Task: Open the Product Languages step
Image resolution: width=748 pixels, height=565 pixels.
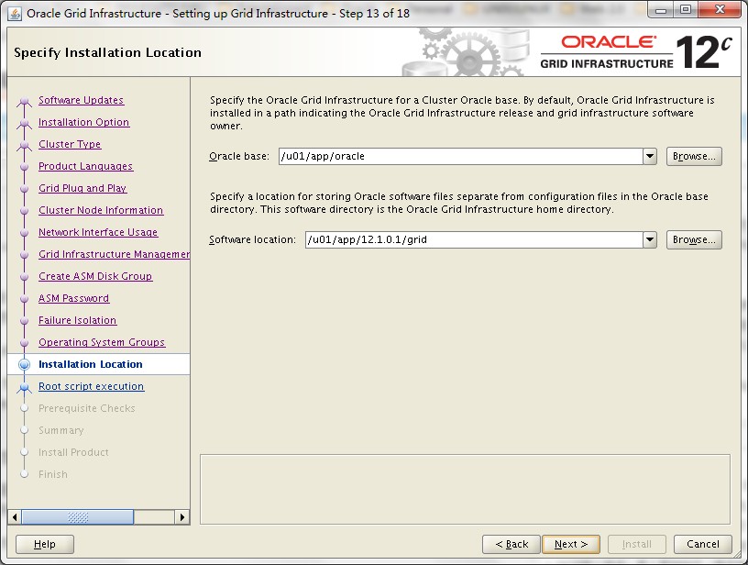Action: pos(86,166)
